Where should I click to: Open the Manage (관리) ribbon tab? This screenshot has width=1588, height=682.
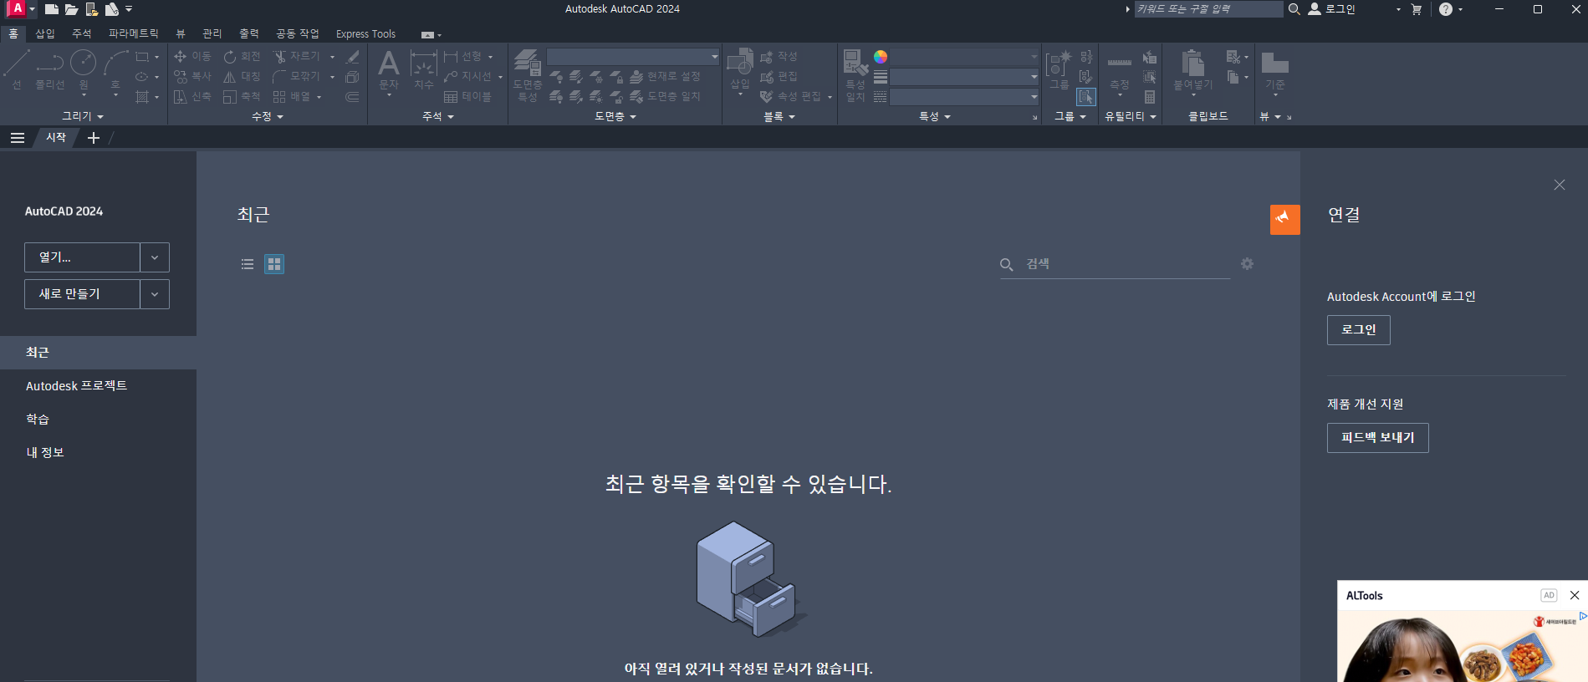pos(212,33)
